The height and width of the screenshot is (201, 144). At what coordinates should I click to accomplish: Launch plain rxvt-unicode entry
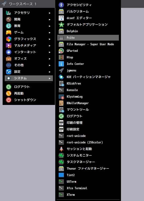point(88,136)
